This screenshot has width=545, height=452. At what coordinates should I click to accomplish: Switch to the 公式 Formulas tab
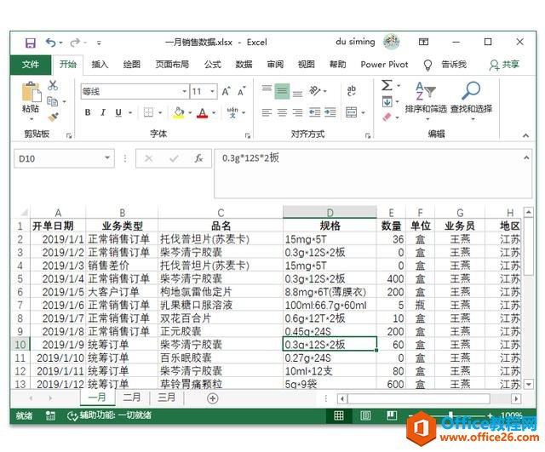[212, 65]
